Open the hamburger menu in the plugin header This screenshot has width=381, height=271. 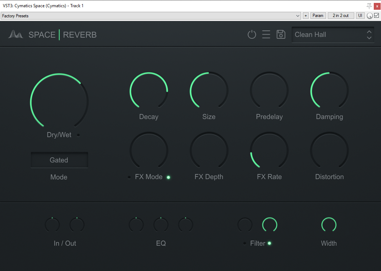(x=266, y=34)
